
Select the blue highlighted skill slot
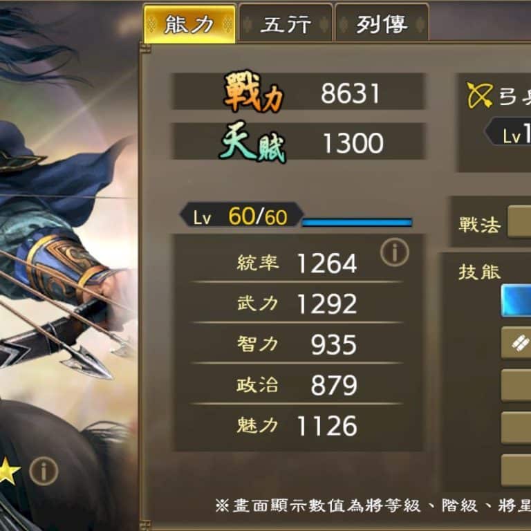coord(516,301)
